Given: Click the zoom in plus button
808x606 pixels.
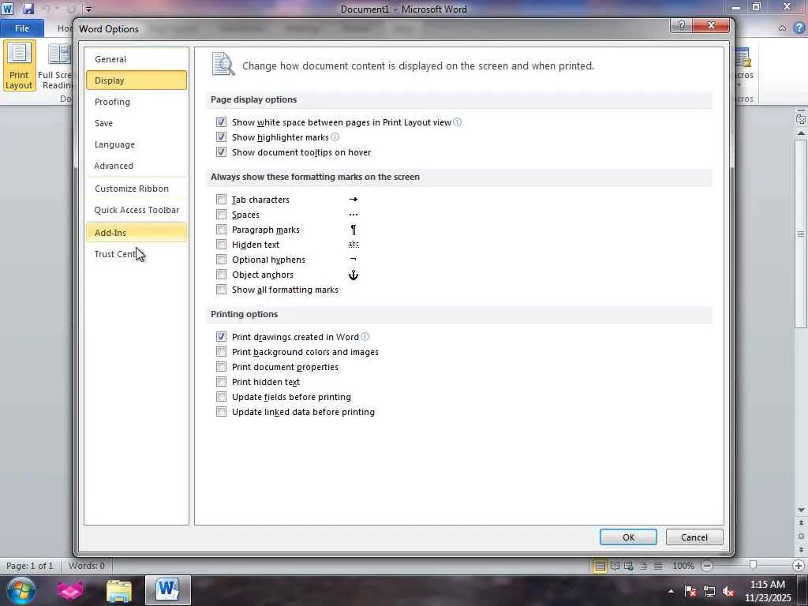Looking at the screenshot, I should 799,566.
